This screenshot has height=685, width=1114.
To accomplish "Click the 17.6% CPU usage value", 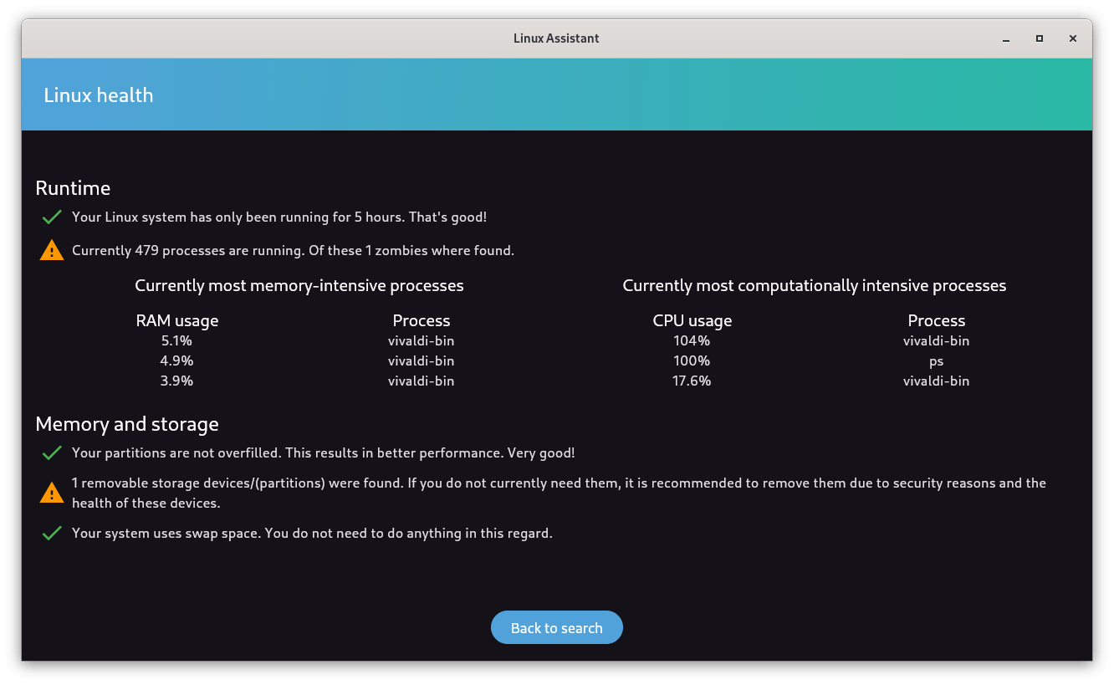I will coord(692,381).
